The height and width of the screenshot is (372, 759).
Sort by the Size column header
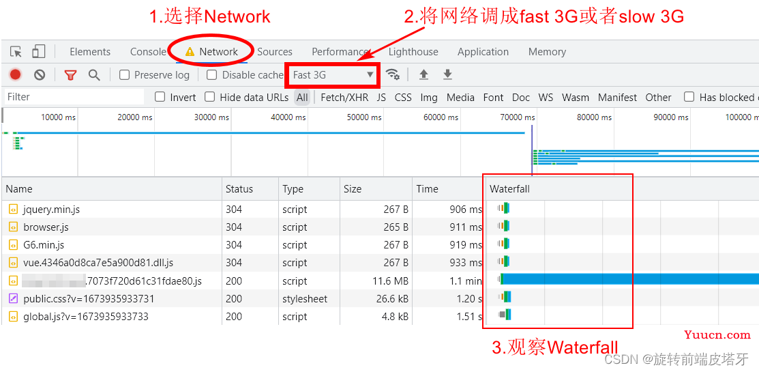tap(376, 189)
